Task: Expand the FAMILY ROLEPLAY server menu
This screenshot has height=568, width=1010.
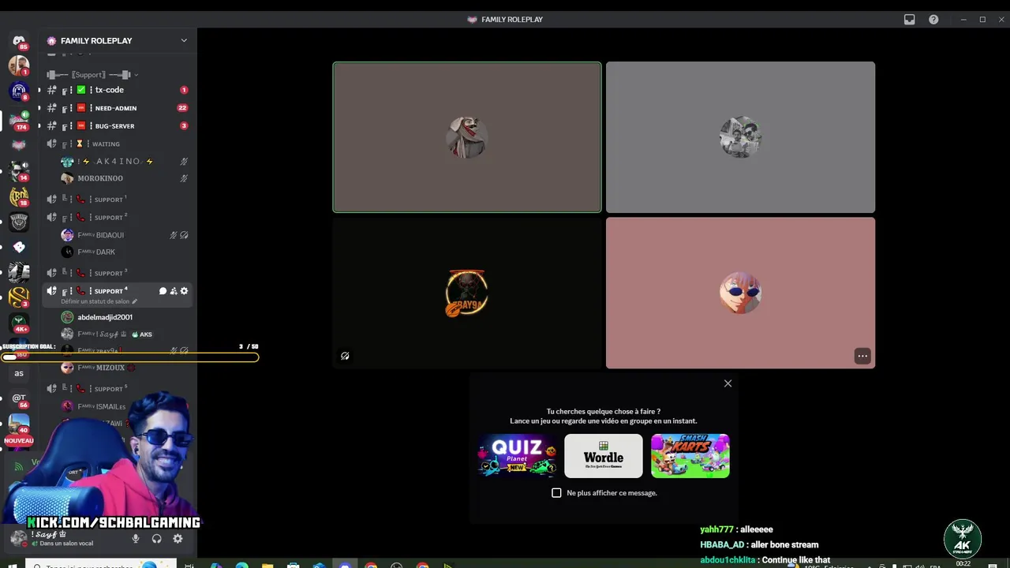Action: 118,41
